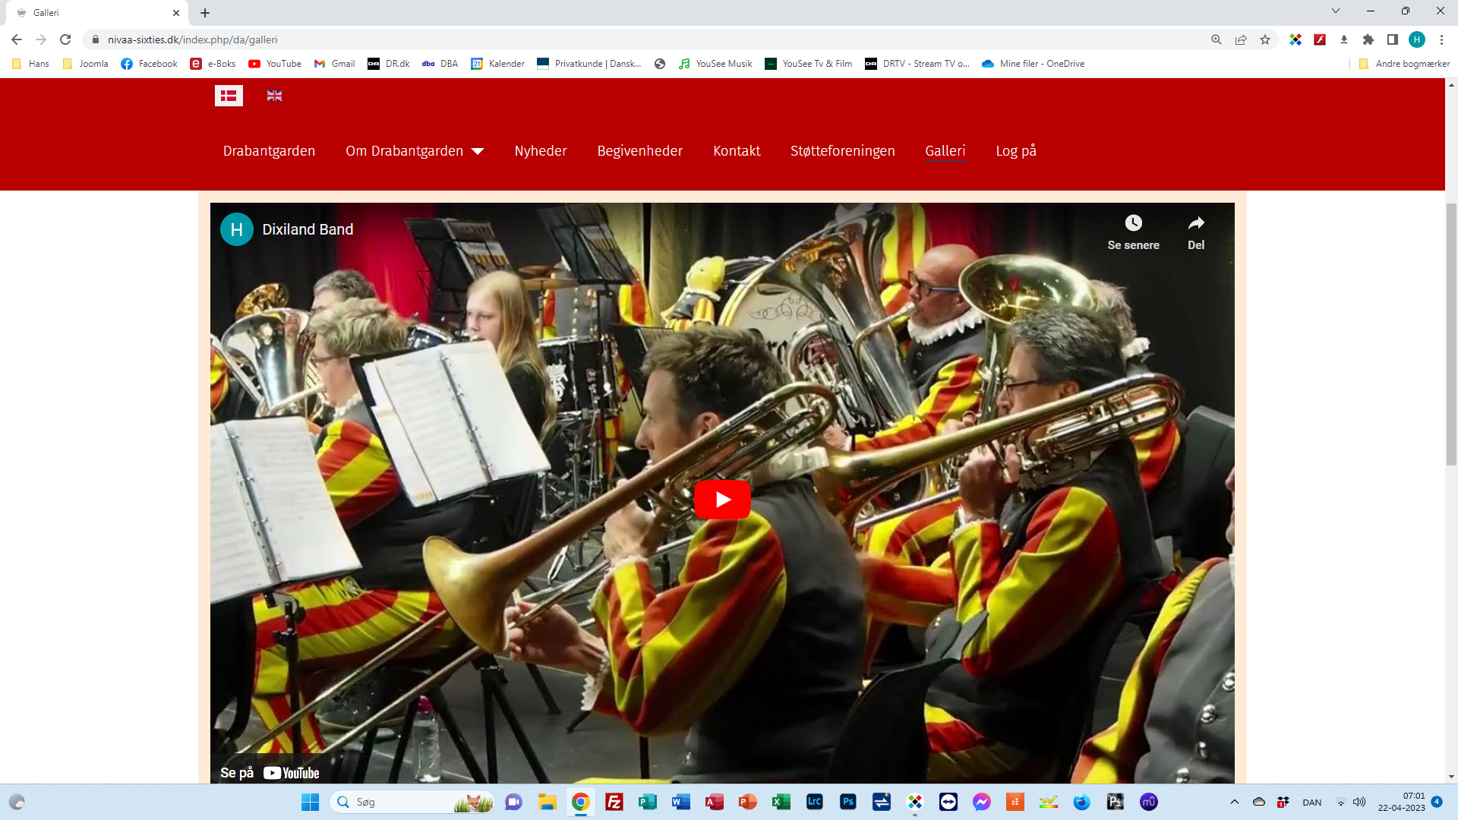Open Photoshop from the taskbar
The image size is (1458, 820).
pyautogui.click(x=847, y=802)
